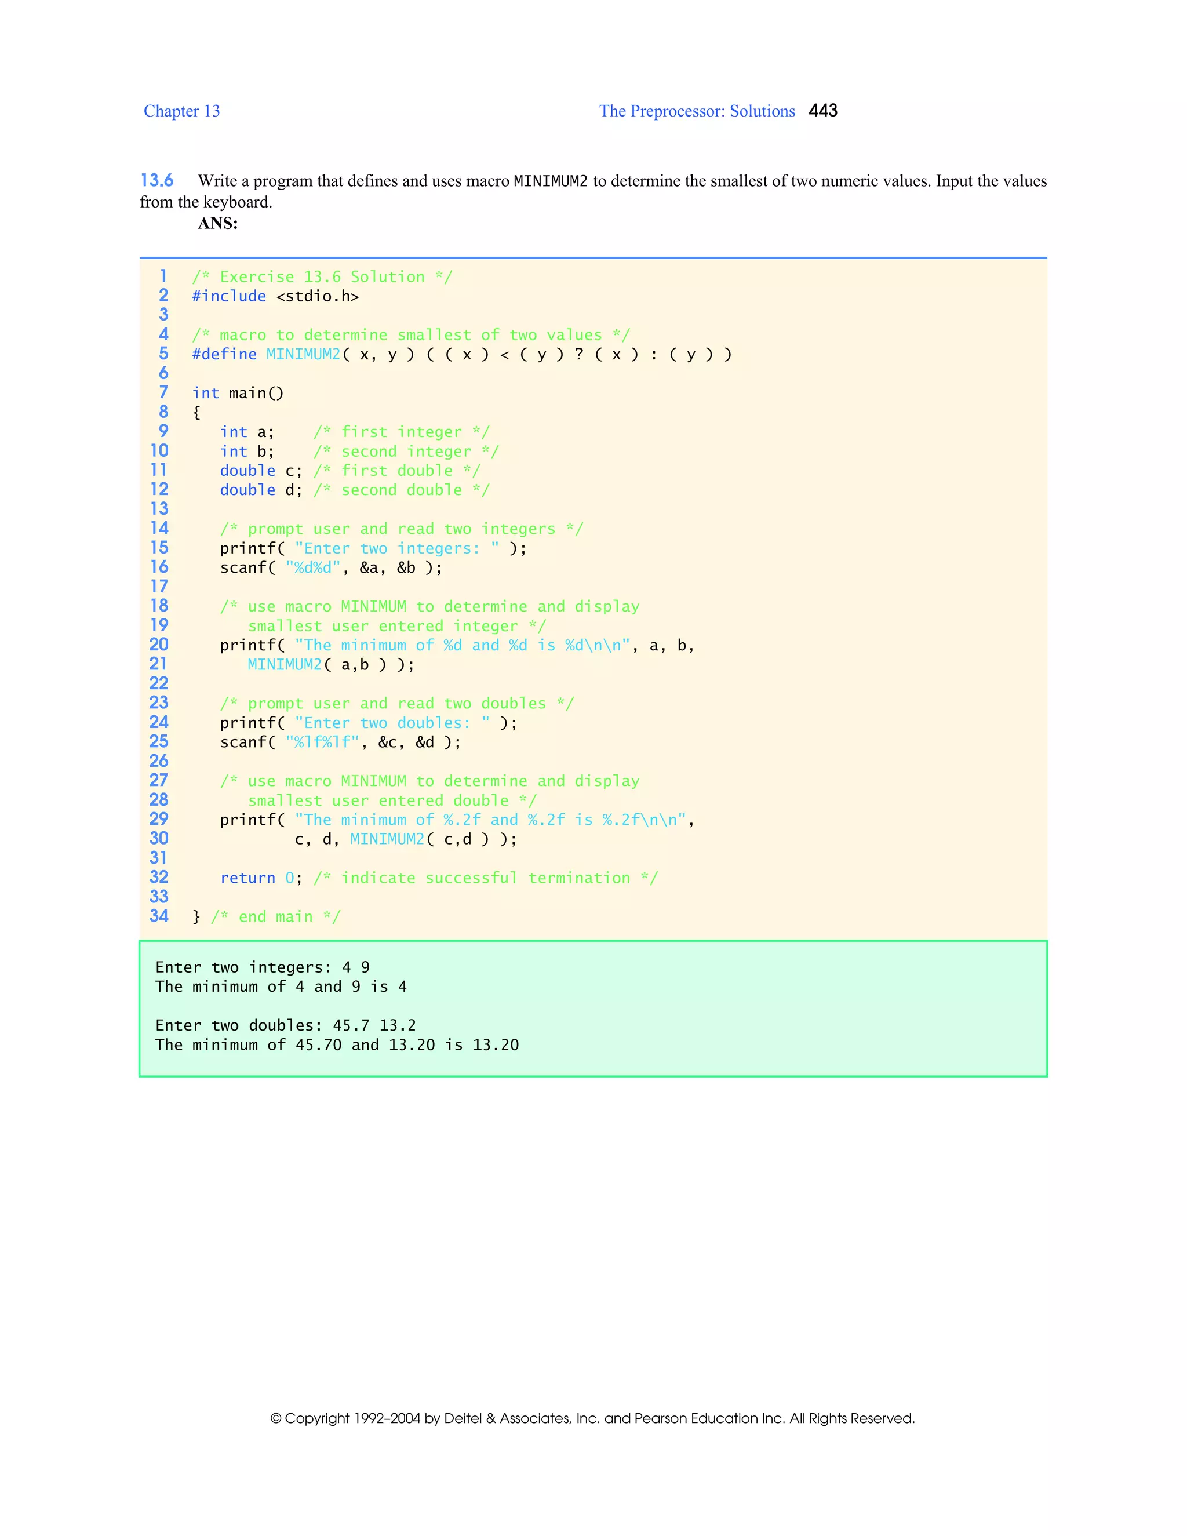The image size is (1187, 1536).
Task: Click the 'smallest user entered integer' comment line
Action: coord(396,626)
